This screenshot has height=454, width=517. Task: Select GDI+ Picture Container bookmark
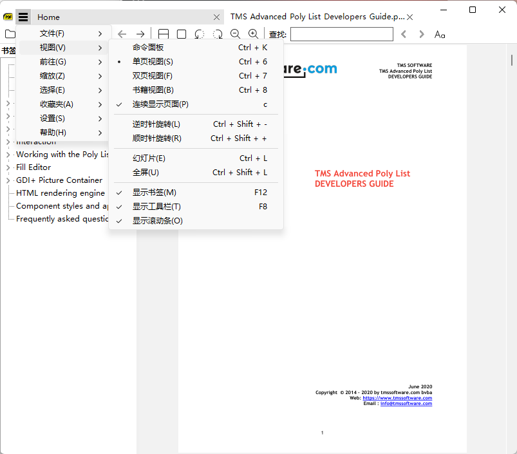coord(59,180)
